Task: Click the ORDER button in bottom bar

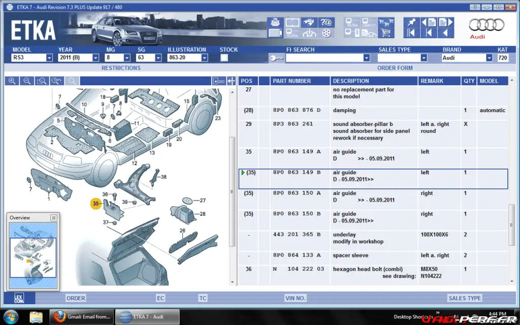Action: point(76,298)
